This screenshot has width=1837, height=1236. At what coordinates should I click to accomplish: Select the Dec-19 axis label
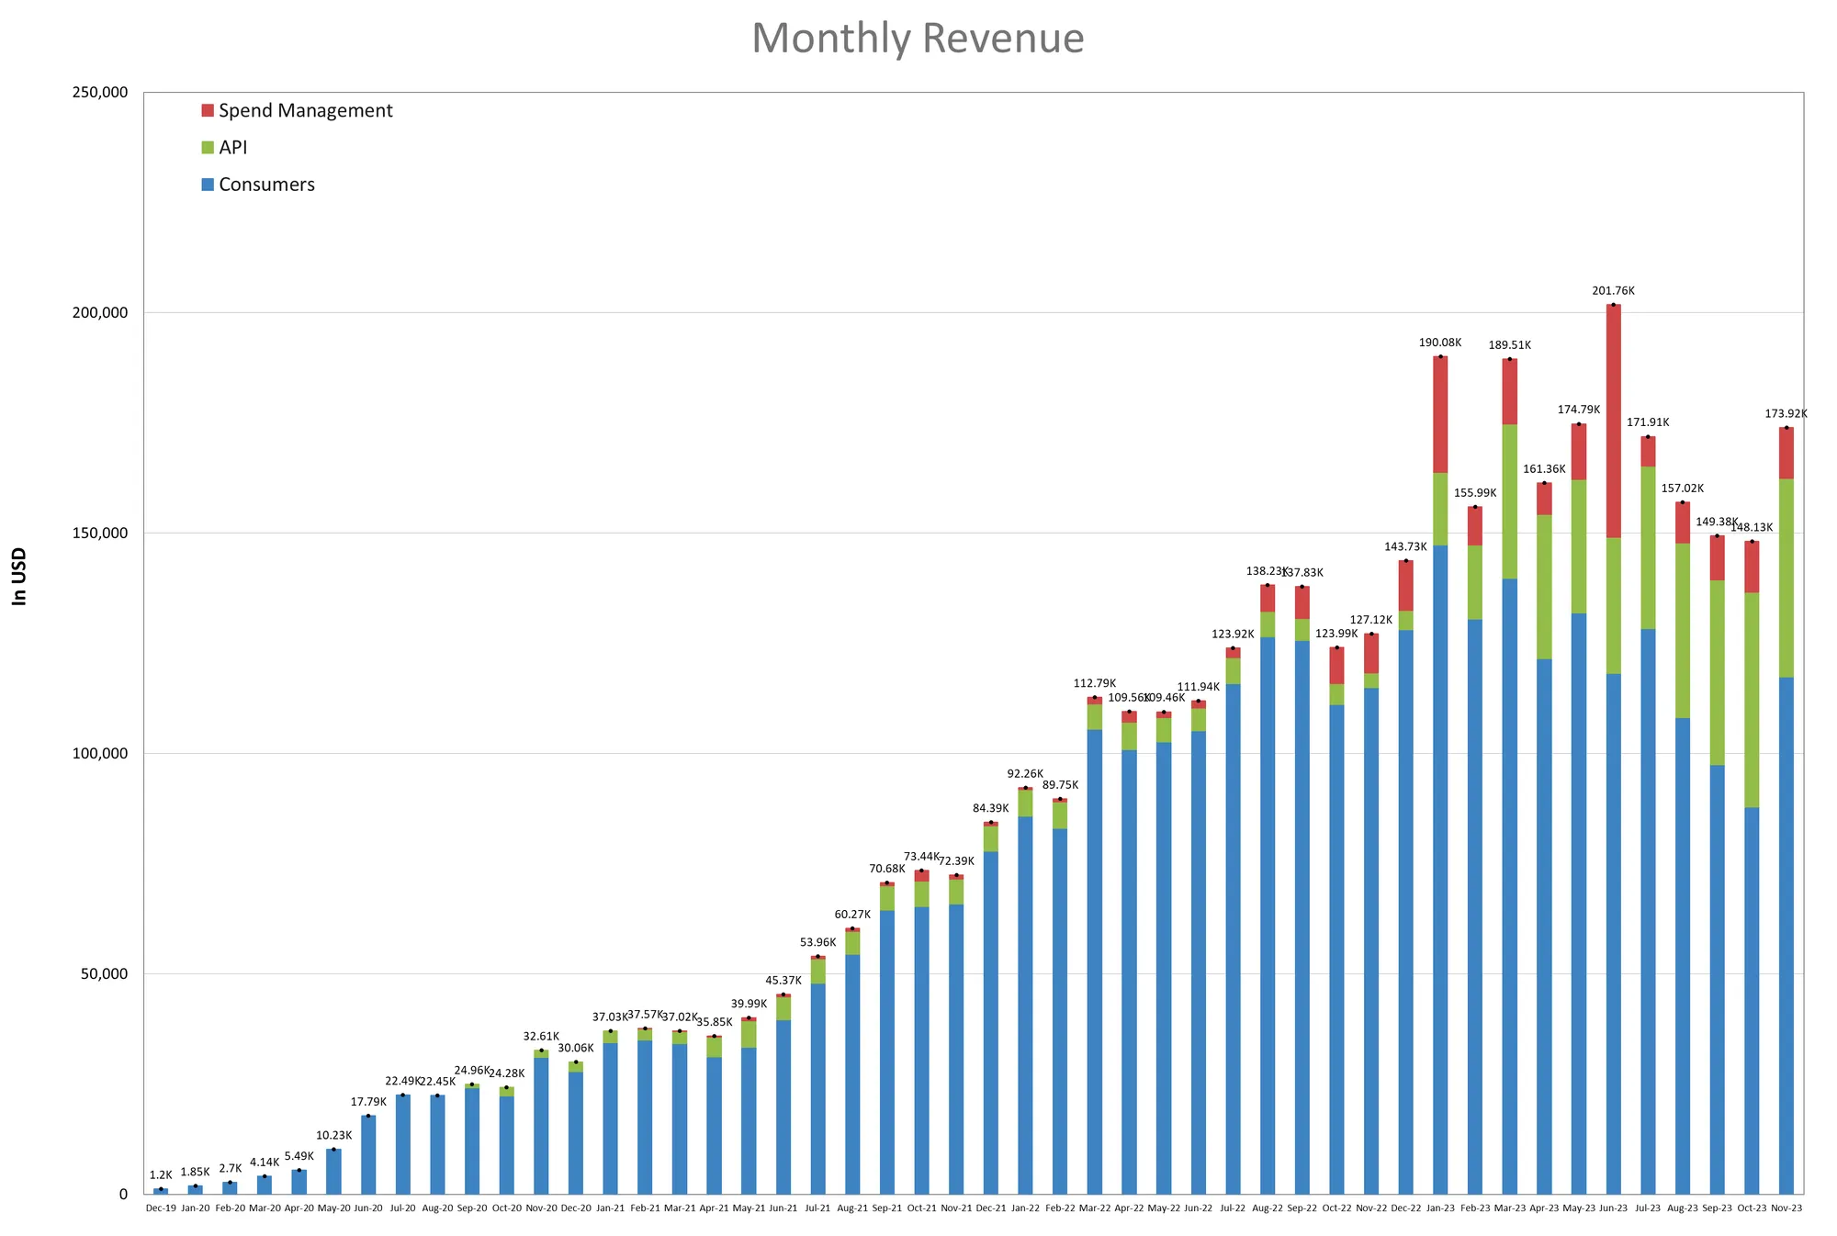pyautogui.click(x=161, y=1208)
